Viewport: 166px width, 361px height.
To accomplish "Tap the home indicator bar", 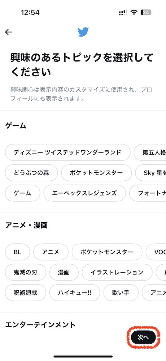I will point(83,356).
